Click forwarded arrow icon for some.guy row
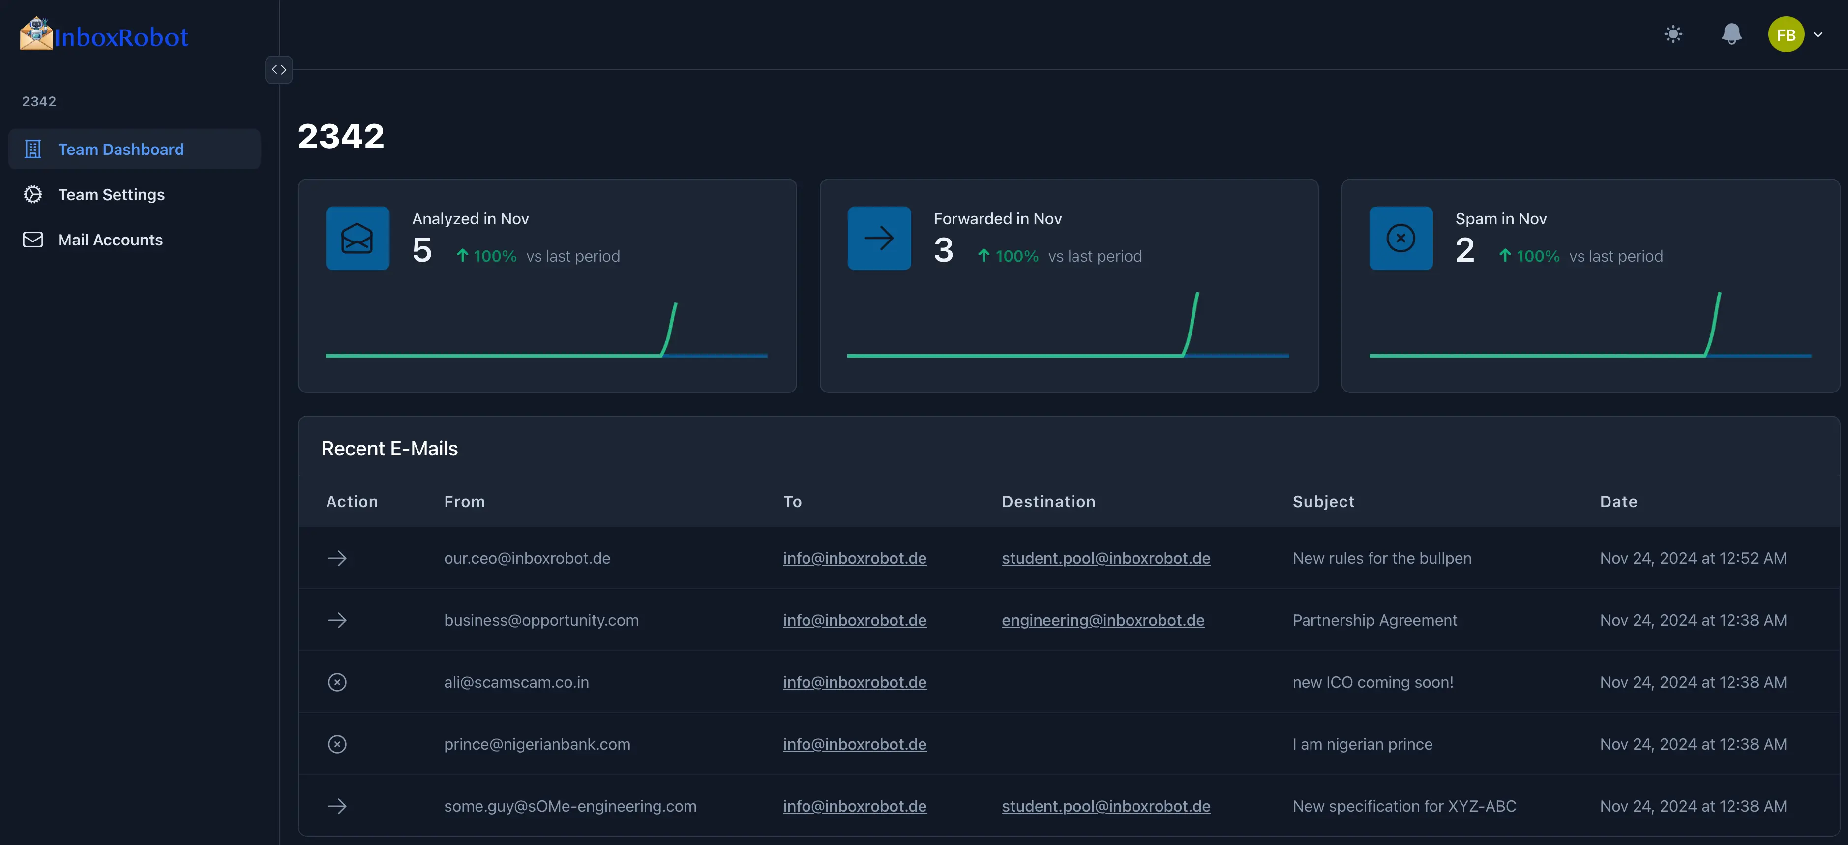Viewport: 1848px width, 845px height. click(337, 806)
